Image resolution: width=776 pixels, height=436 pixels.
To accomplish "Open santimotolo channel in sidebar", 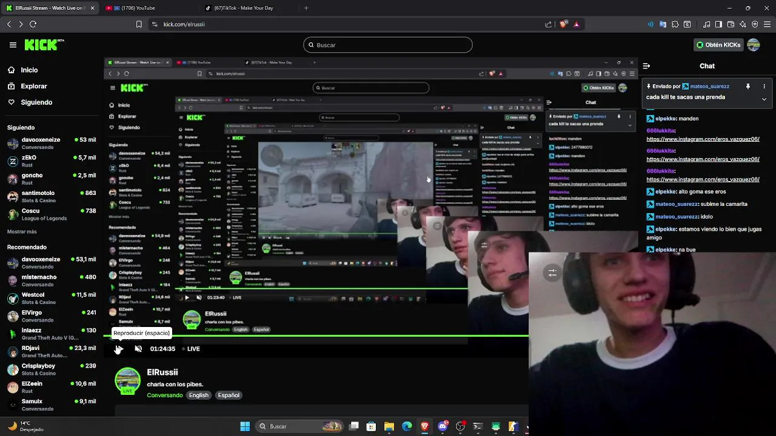I will (x=52, y=196).
